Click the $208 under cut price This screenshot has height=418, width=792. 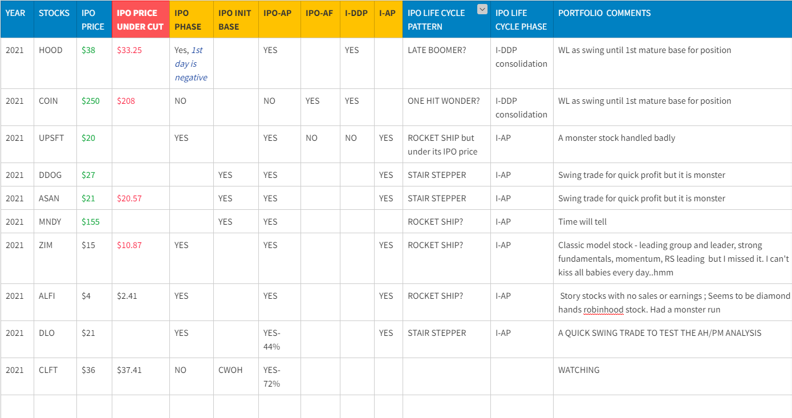126,101
